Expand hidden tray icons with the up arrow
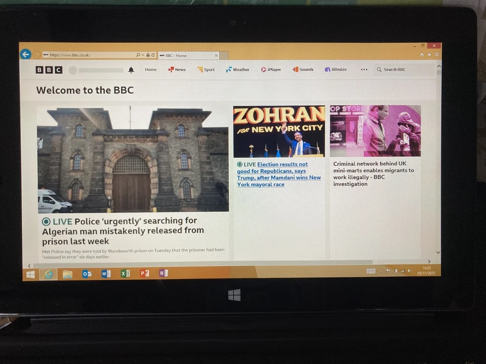The width and height of the screenshot is (486, 364). pos(381,270)
